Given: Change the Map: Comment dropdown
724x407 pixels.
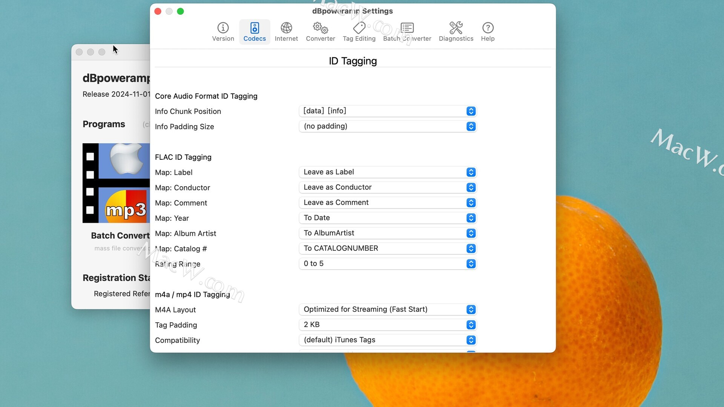Looking at the screenshot, I should click(388, 202).
